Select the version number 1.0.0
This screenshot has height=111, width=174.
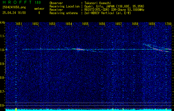click(x=38, y=2)
